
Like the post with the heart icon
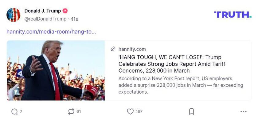(x=130, y=111)
